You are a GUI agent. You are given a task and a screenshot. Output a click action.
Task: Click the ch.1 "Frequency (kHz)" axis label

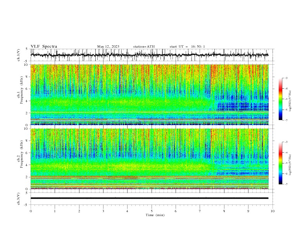coord(22,90)
